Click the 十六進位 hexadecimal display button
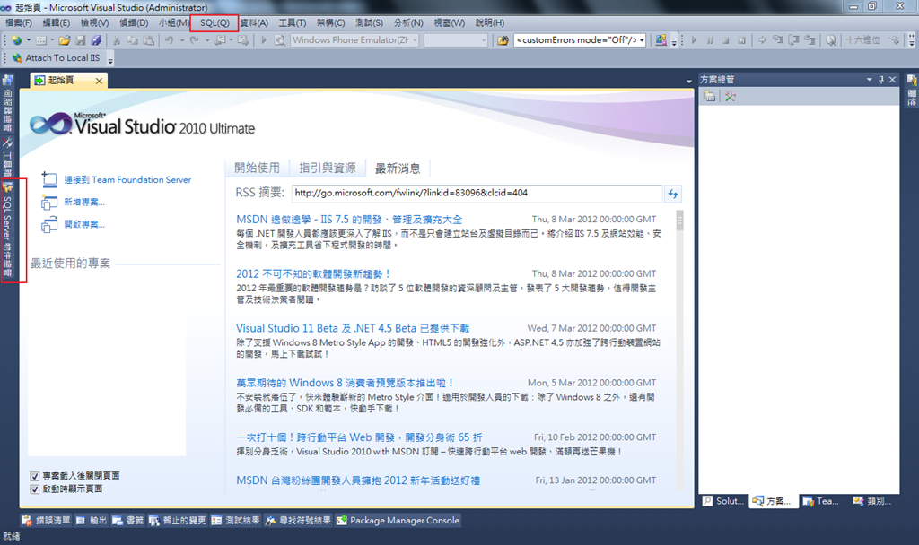 point(862,40)
